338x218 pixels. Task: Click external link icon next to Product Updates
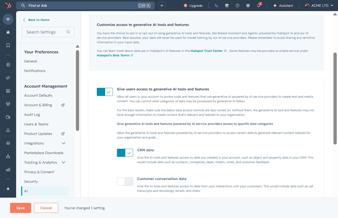[x=63, y=134]
